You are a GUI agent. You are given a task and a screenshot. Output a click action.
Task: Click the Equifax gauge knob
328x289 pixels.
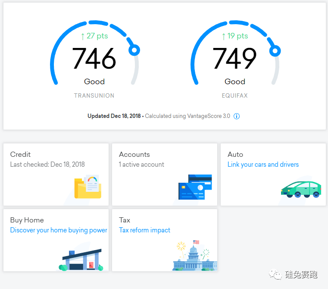tap(275, 51)
